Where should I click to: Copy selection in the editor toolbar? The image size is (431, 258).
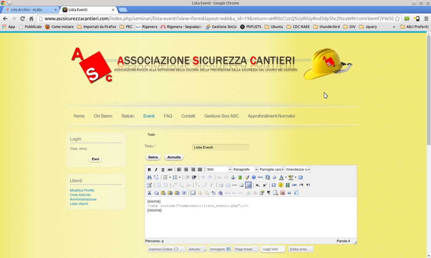click(x=156, y=193)
